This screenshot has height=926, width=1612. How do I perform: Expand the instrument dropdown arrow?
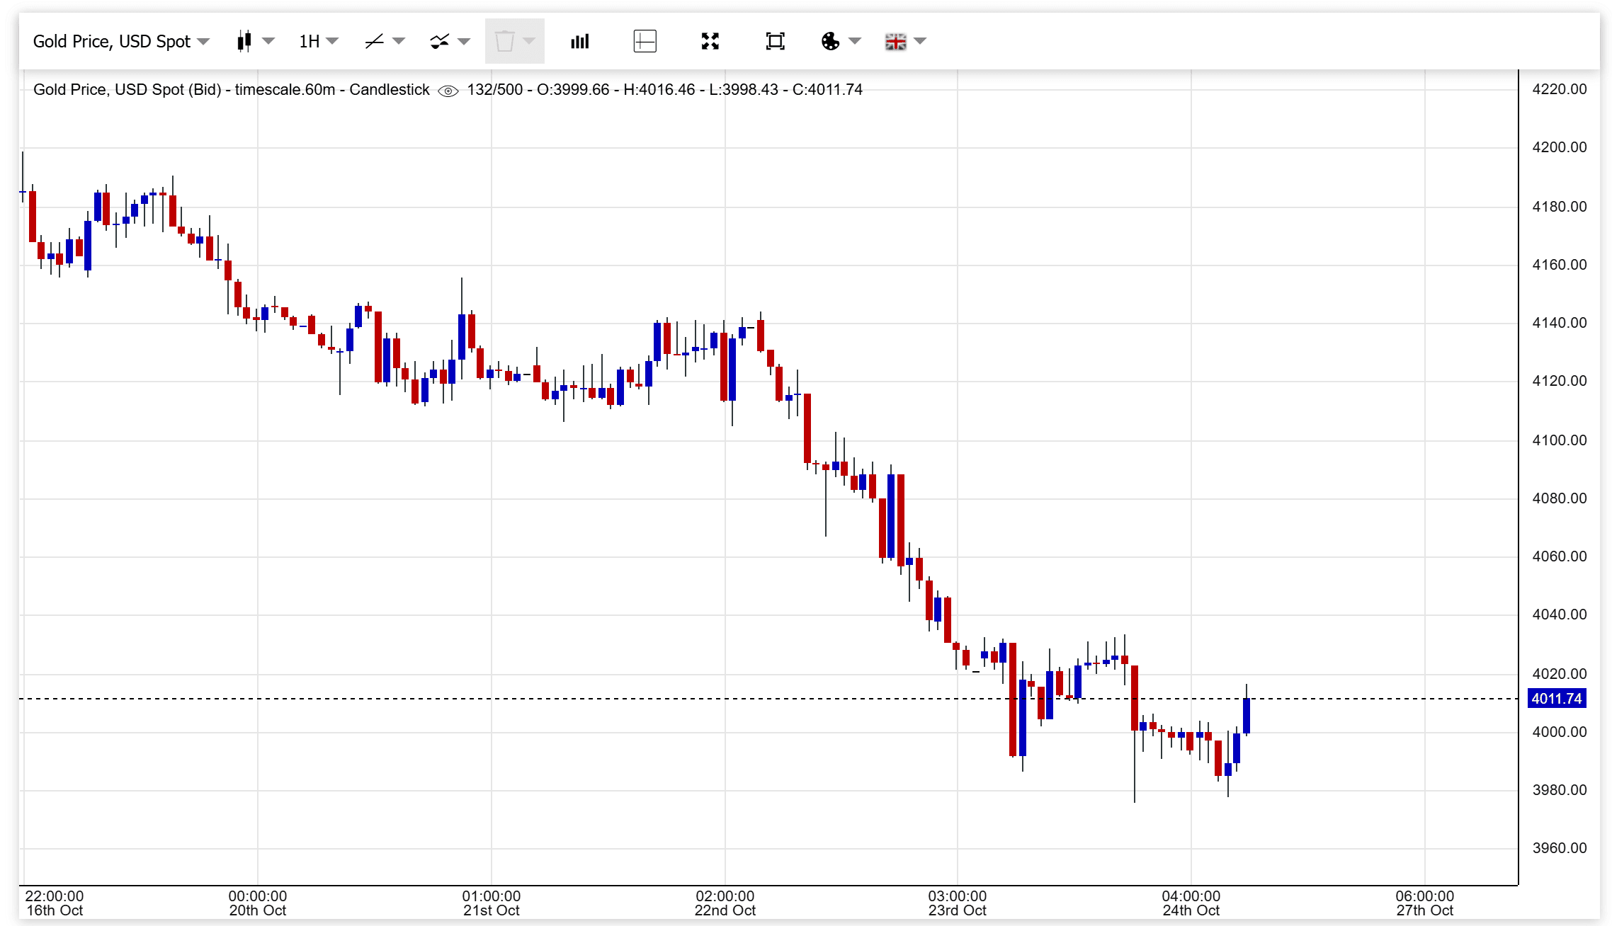pos(203,42)
